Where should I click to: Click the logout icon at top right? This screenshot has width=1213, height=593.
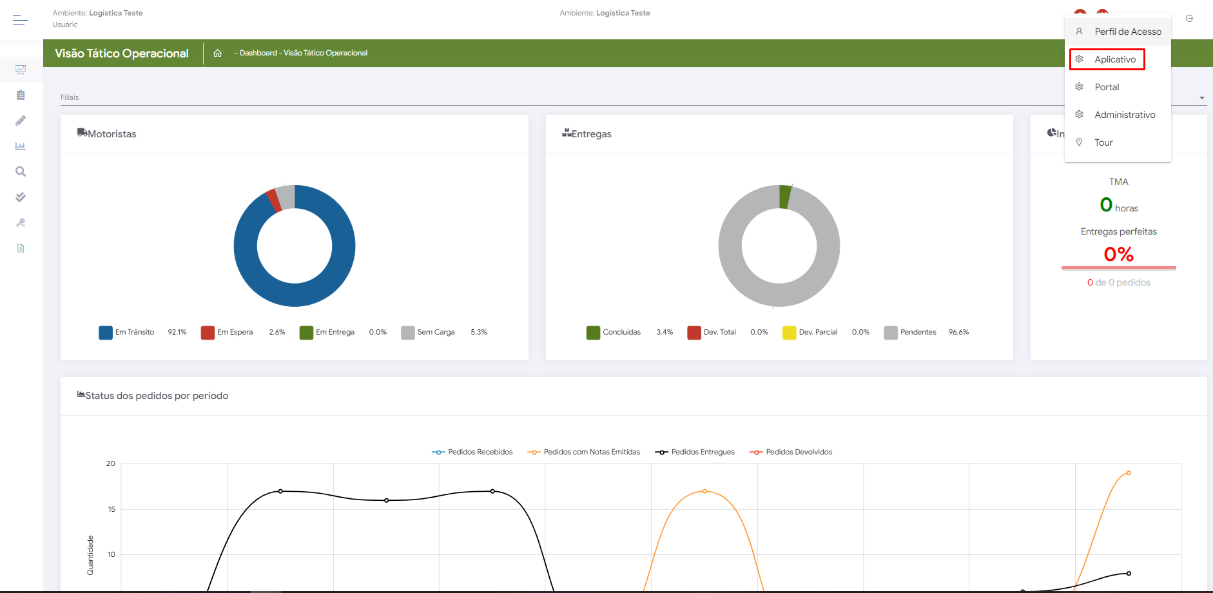tap(1189, 18)
